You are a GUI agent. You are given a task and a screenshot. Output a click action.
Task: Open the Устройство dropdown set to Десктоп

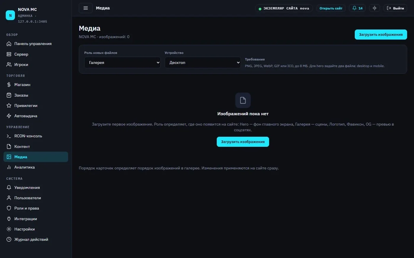pyautogui.click(x=203, y=63)
